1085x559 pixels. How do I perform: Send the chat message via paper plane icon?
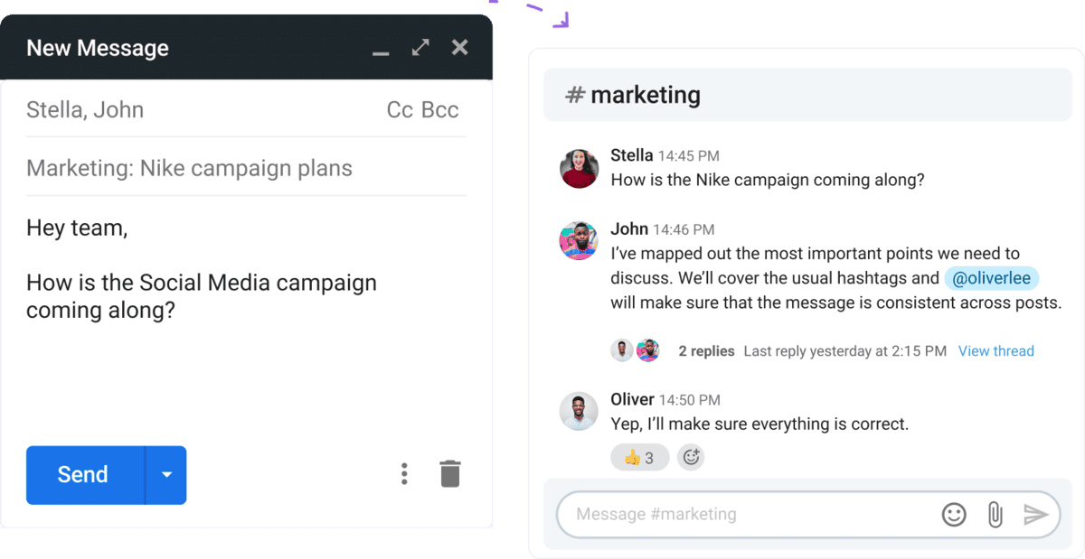[x=1036, y=514]
